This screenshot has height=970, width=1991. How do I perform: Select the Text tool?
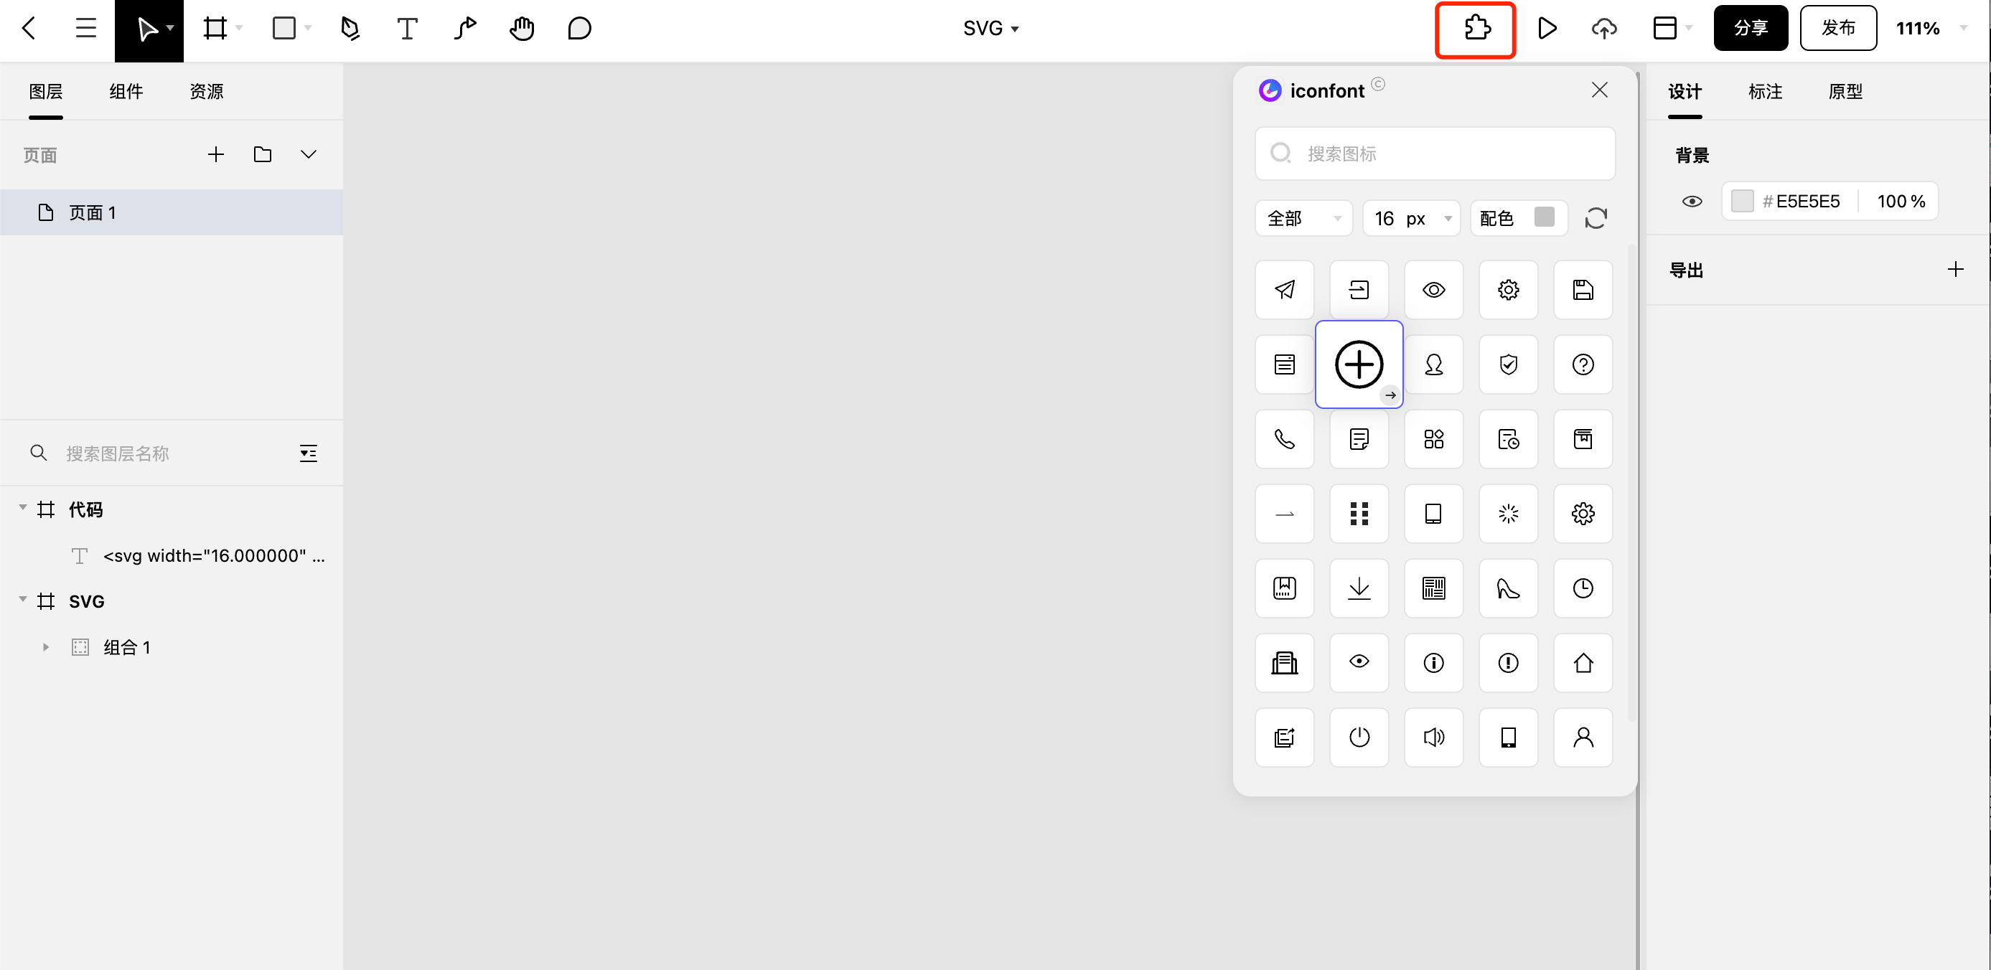click(x=408, y=29)
